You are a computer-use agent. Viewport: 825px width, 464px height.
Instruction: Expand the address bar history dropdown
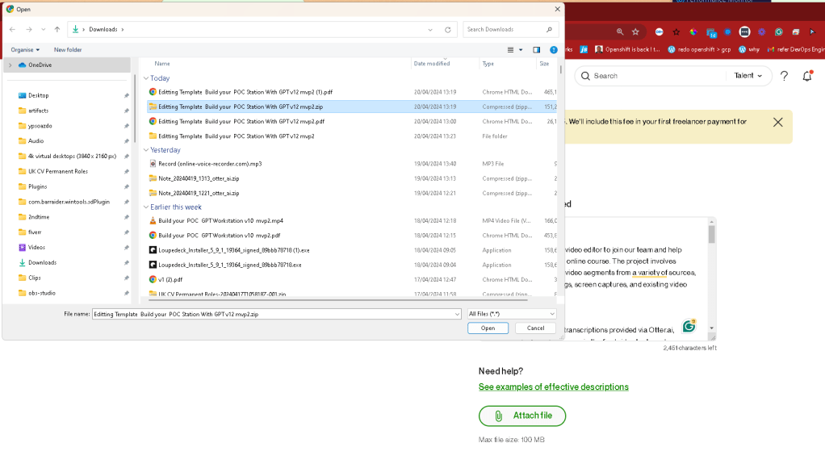click(430, 30)
